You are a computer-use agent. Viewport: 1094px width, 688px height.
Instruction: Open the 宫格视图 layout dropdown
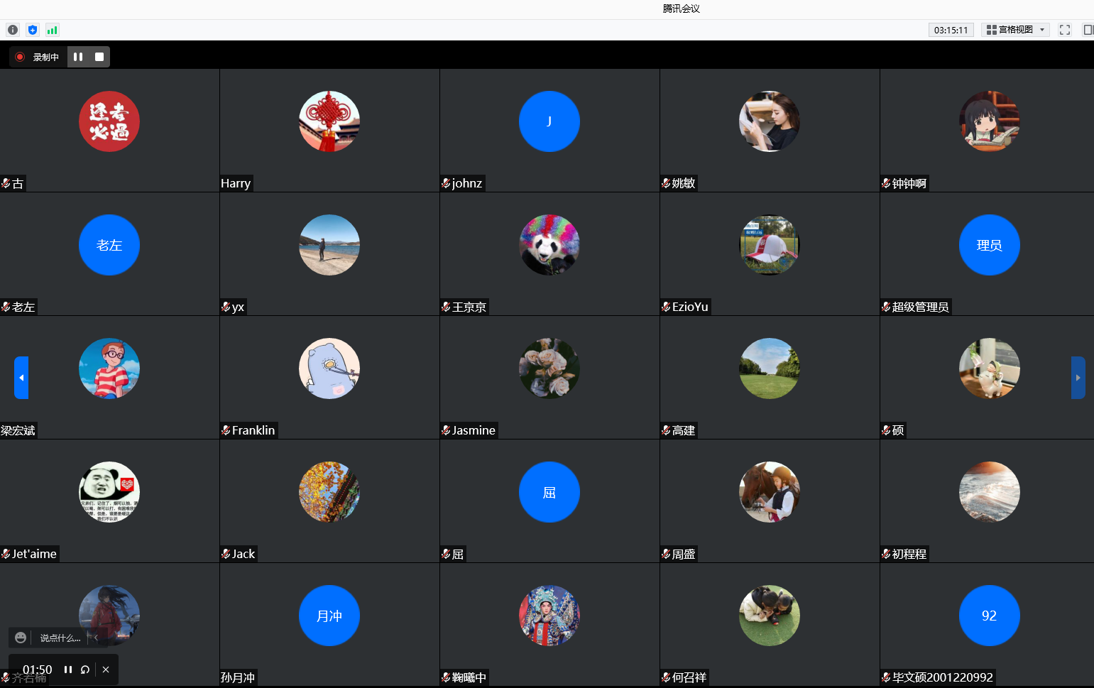1016,30
